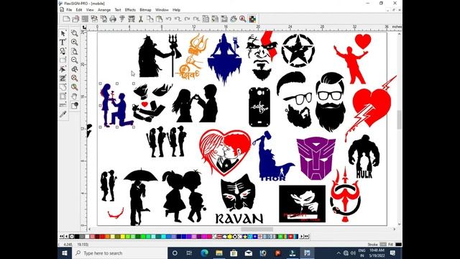Open the Arrange menu

pyautogui.click(x=104, y=9)
